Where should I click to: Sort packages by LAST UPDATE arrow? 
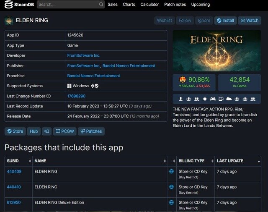click(259, 162)
